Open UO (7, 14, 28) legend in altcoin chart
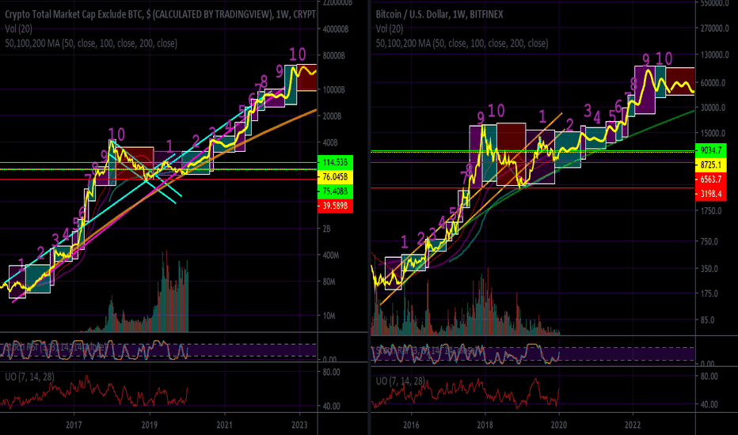The height and width of the screenshot is (435, 738). point(29,376)
